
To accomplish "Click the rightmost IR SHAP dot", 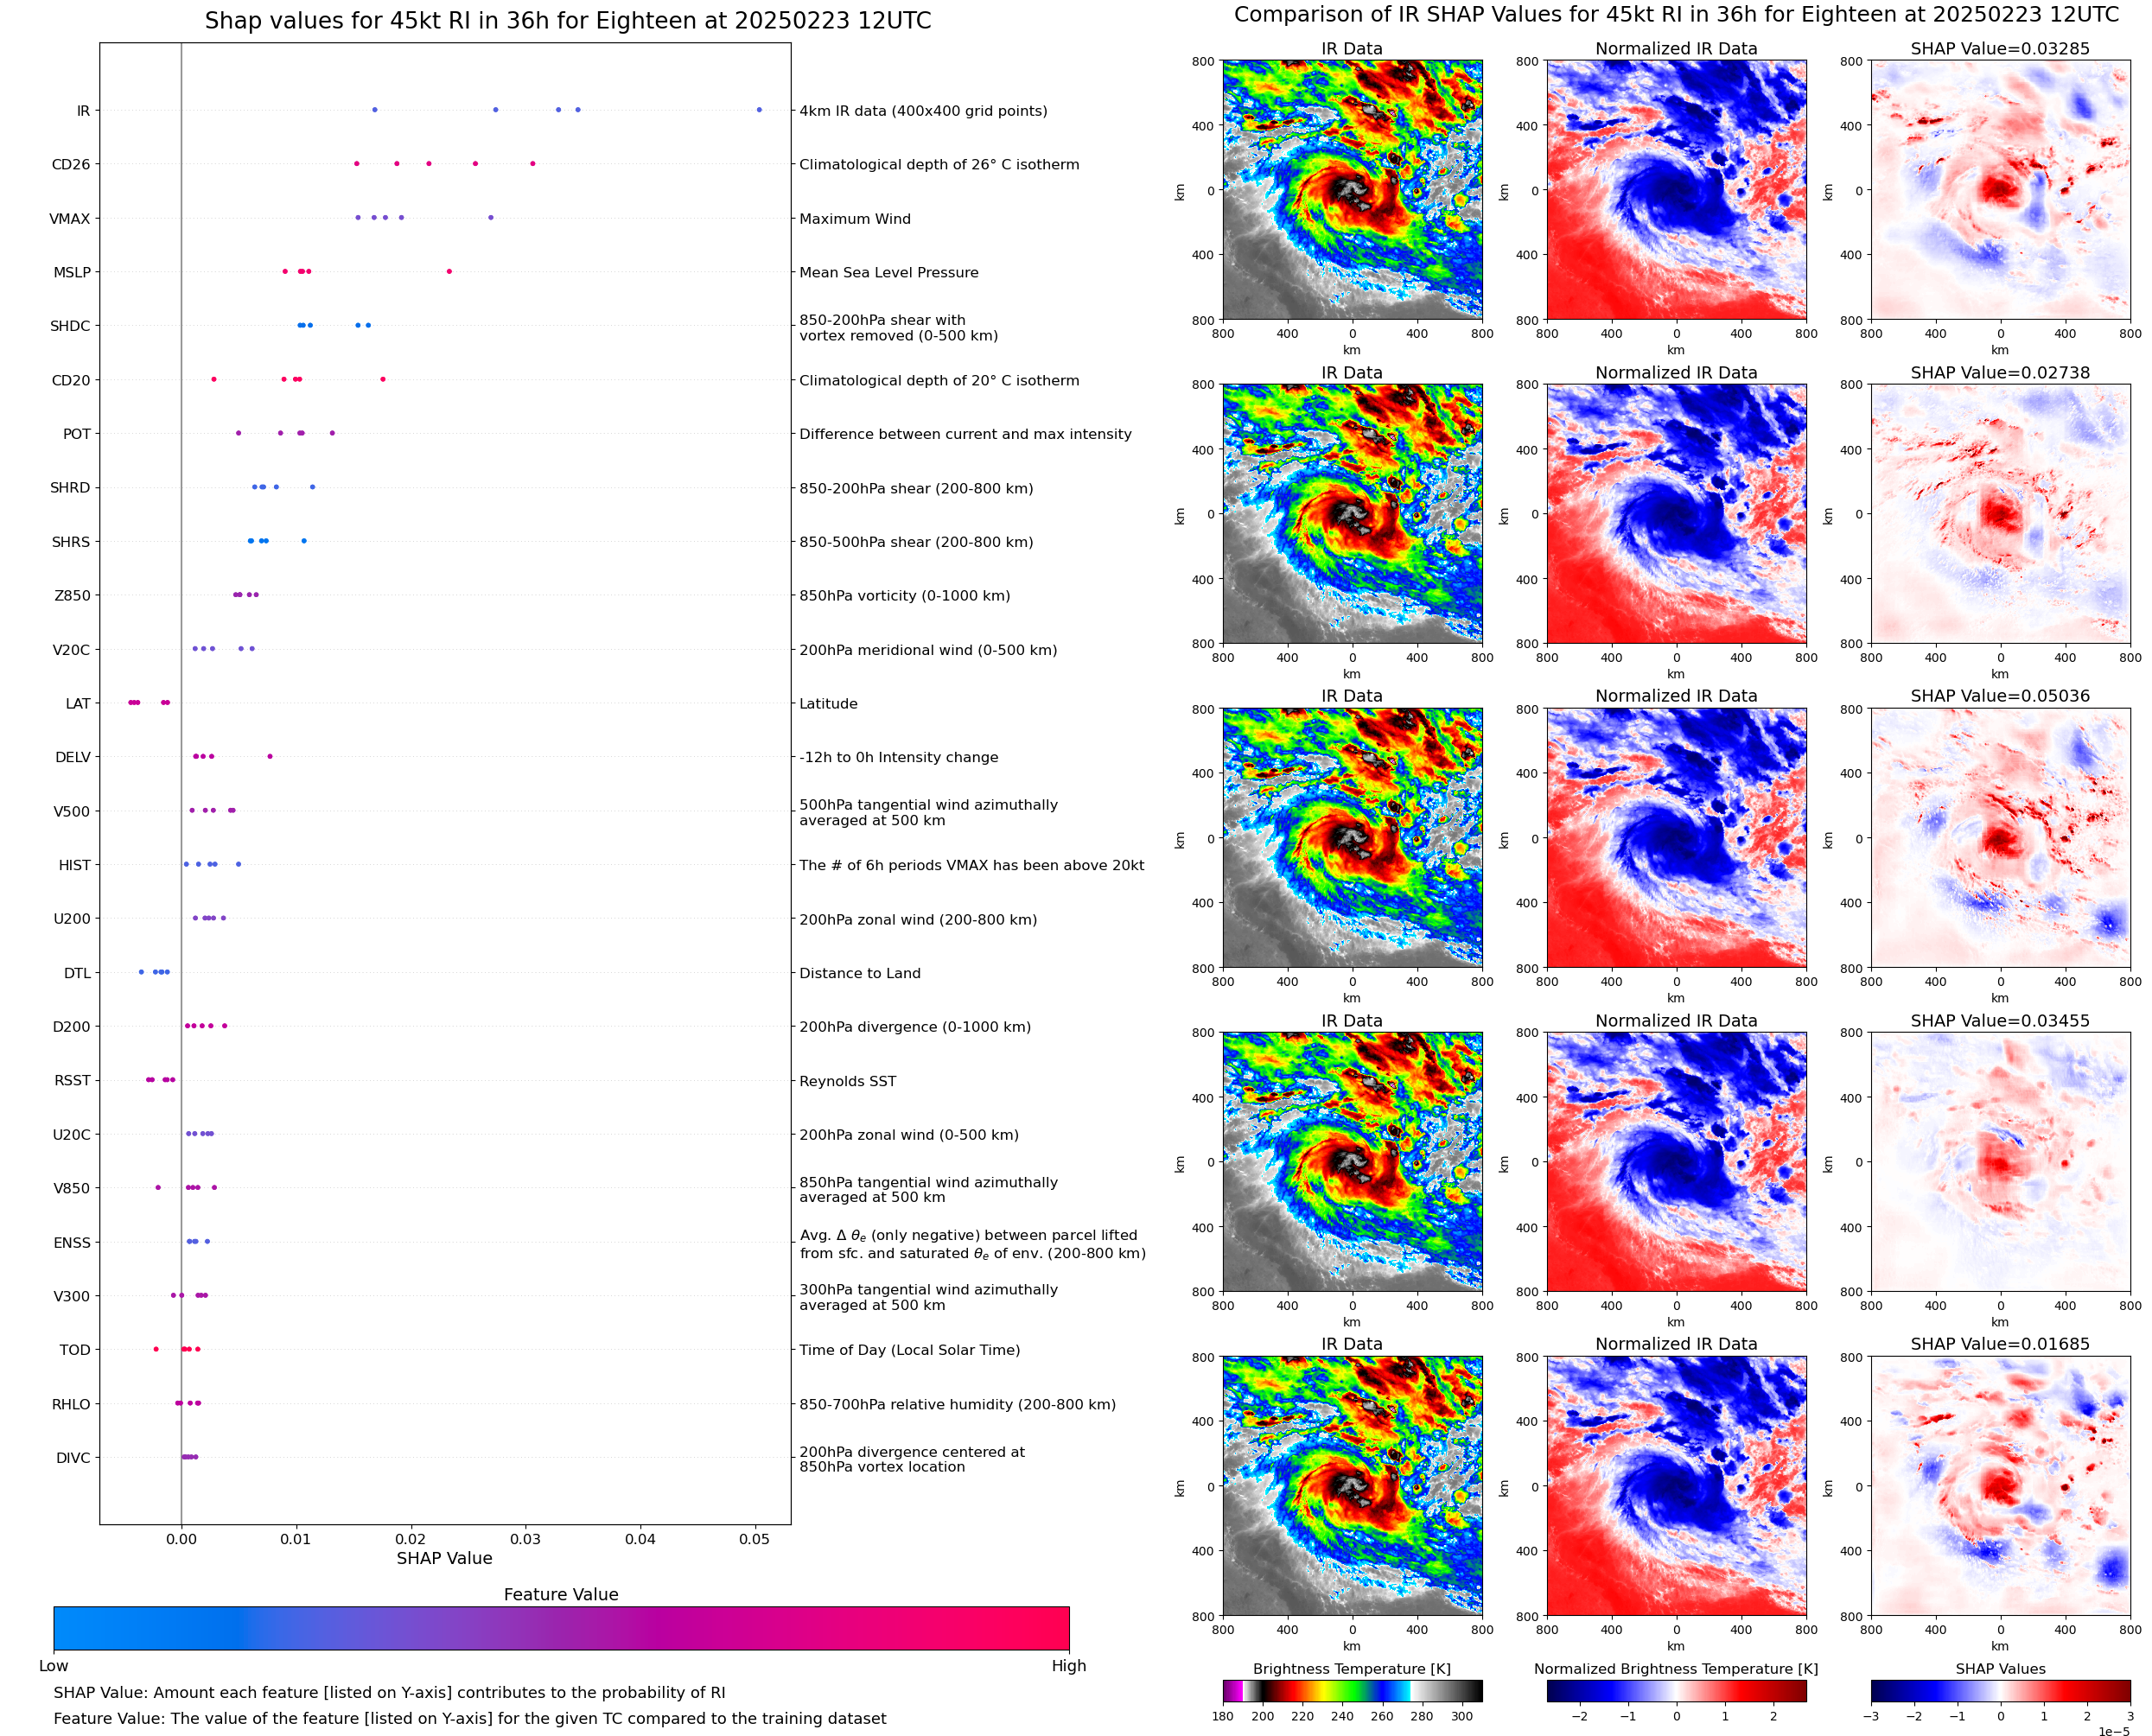I will [x=759, y=110].
